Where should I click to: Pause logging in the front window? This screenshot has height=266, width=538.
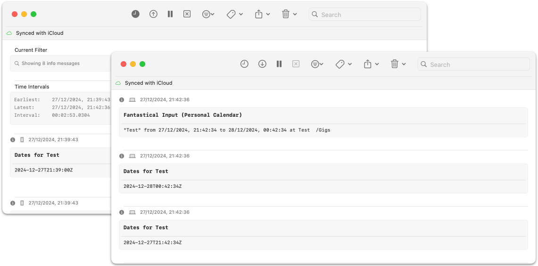coord(279,64)
